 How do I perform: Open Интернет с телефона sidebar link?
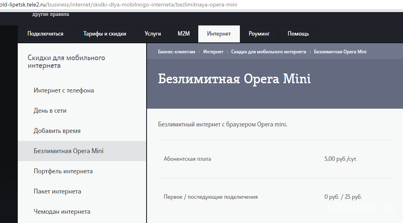pyautogui.click(x=64, y=90)
